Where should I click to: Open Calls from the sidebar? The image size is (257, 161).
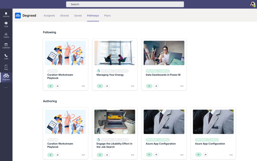coord(6,57)
